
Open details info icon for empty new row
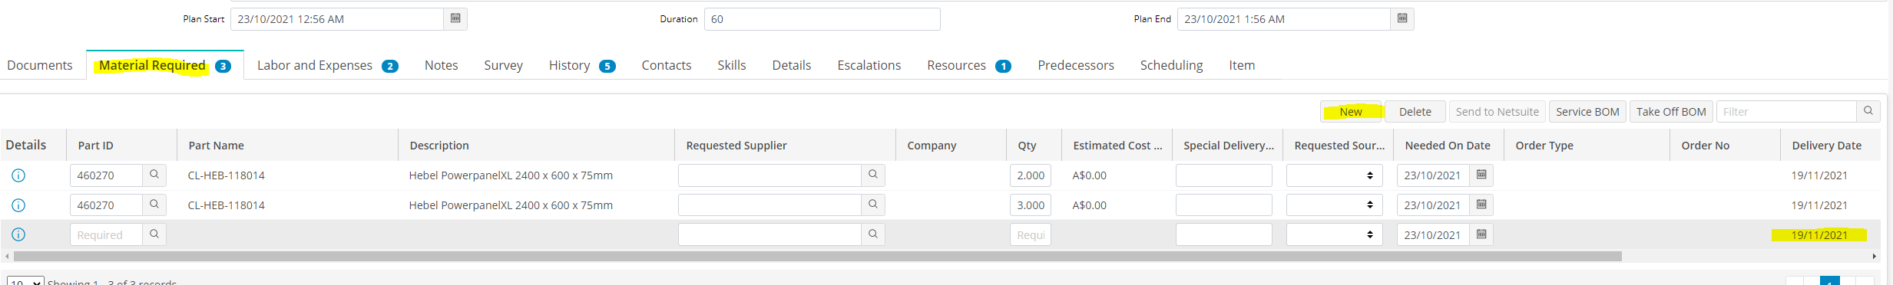(18, 234)
